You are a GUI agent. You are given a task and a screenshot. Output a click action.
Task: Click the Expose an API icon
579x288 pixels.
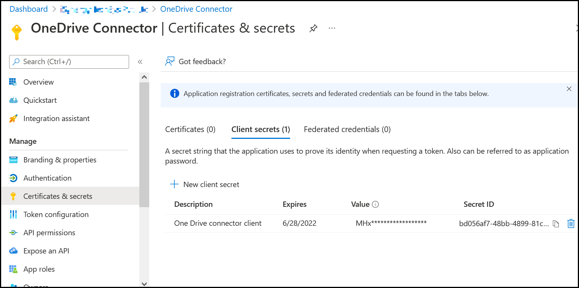click(x=13, y=251)
